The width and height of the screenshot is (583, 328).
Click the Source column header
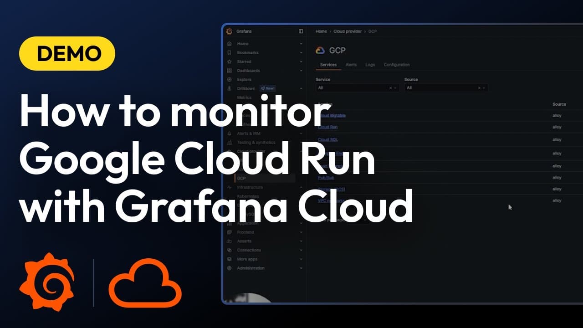pos(559,104)
